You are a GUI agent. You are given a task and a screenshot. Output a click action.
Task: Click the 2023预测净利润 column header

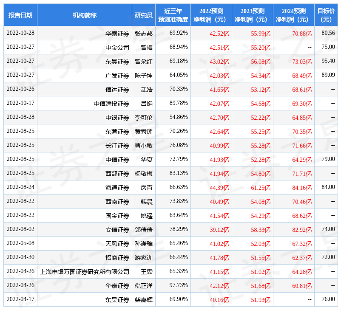pos(252,15)
